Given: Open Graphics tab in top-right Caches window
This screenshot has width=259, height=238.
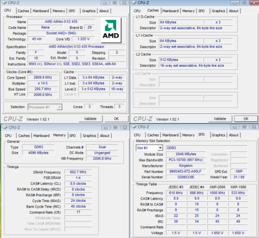Looking at the screenshot, I should [x=218, y=11].
